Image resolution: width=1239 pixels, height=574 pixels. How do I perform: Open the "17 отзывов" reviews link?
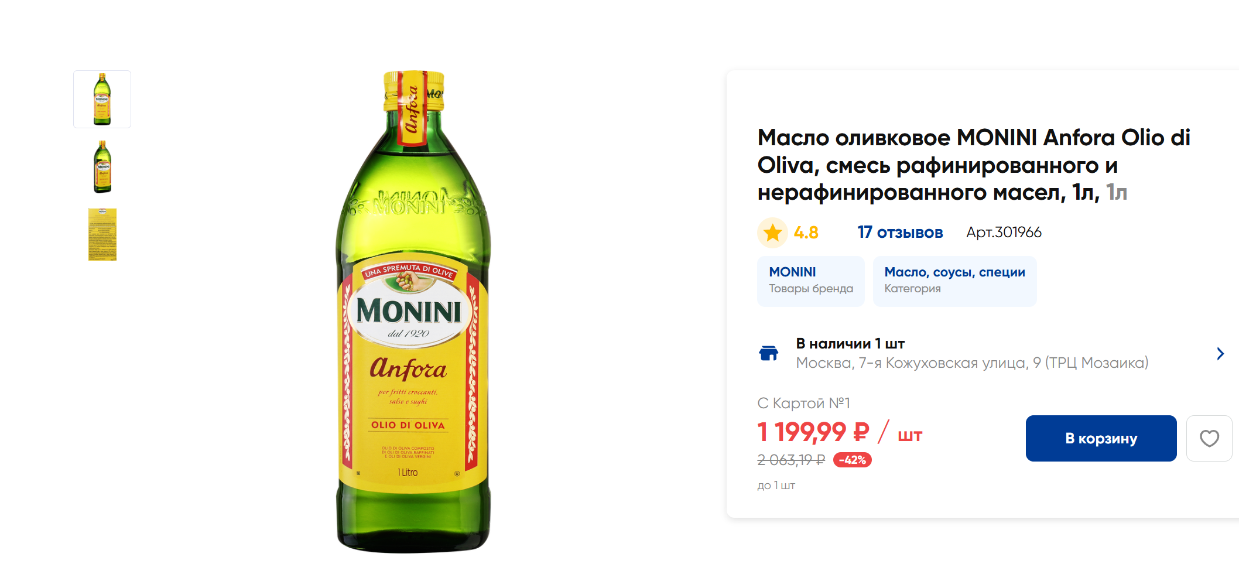tap(900, 233)
